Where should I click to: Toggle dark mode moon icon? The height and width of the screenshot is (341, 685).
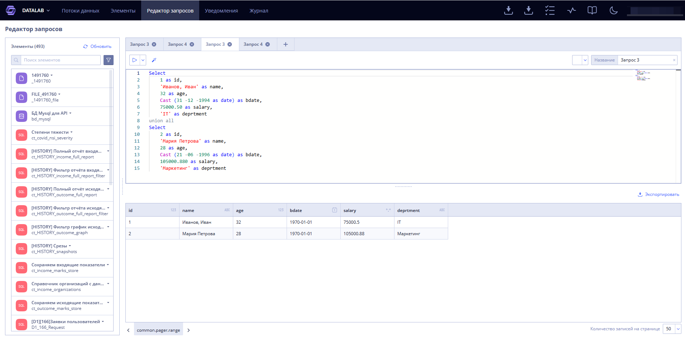pos(613,10)
